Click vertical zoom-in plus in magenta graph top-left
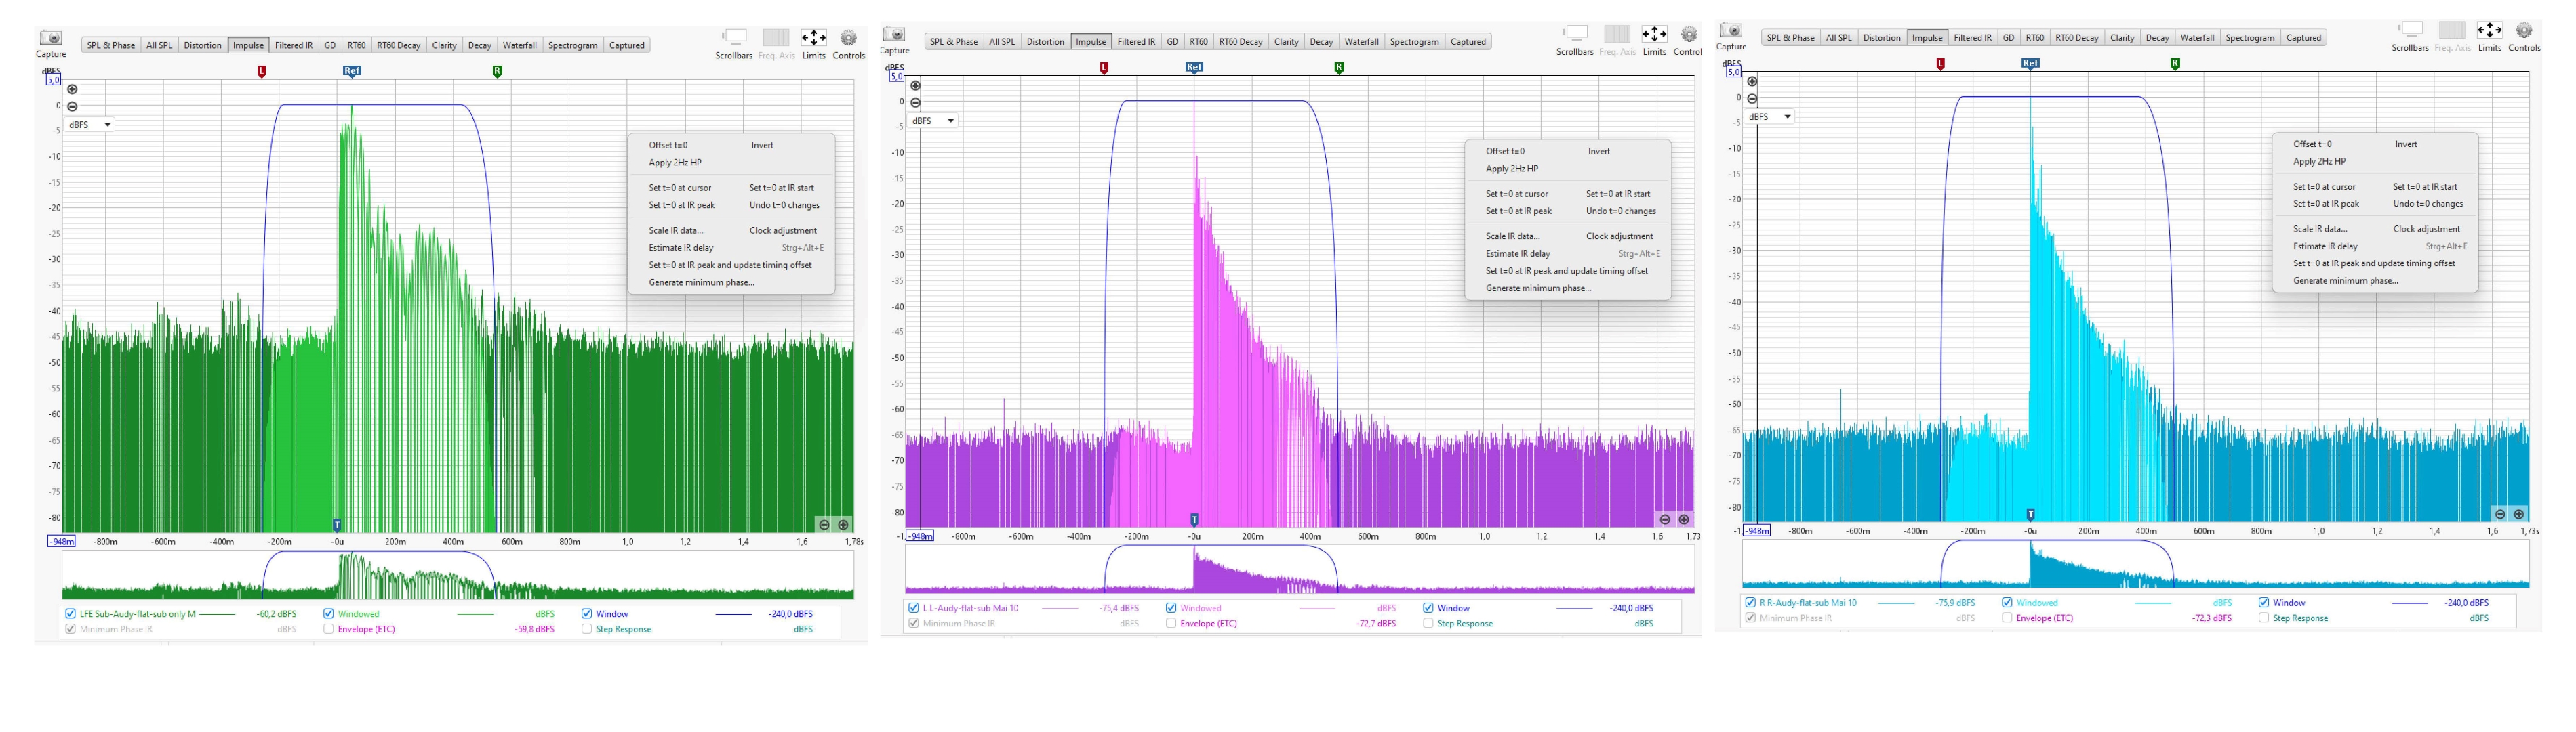This screenshot has width=2576, height=732. pyautogui.click(x=915, y=86)
